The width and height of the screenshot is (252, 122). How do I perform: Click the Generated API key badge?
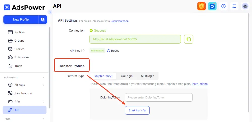97,51
